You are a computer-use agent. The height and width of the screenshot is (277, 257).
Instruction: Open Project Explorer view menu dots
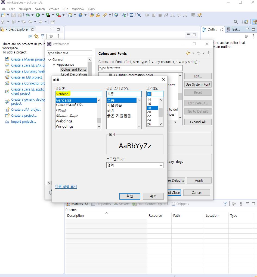click(58, 36)
